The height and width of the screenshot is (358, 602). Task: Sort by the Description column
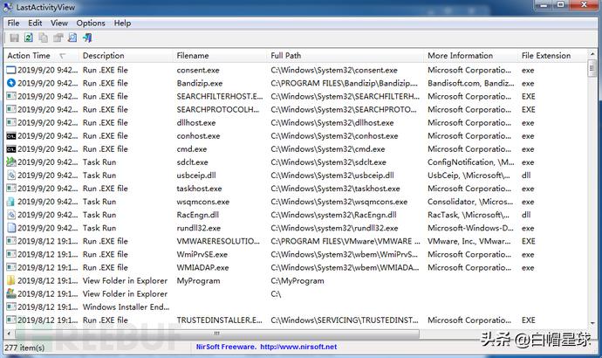click(126, 56)
